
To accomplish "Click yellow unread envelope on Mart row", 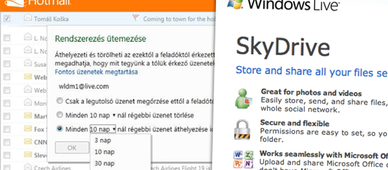I will click(28, 115).
